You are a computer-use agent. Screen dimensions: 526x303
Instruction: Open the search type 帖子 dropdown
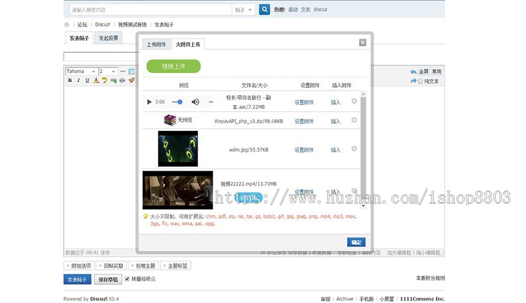[244, 10]
